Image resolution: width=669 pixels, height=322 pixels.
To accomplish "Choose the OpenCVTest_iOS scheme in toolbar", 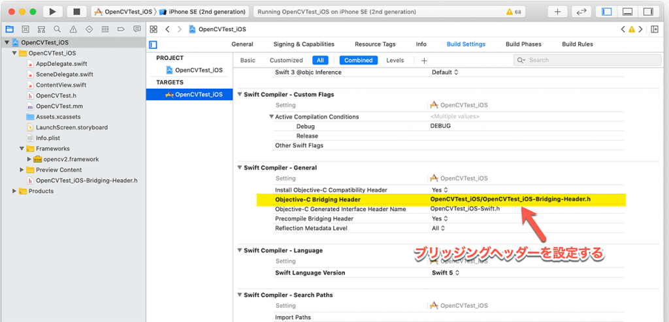I will tap(123, 12).
